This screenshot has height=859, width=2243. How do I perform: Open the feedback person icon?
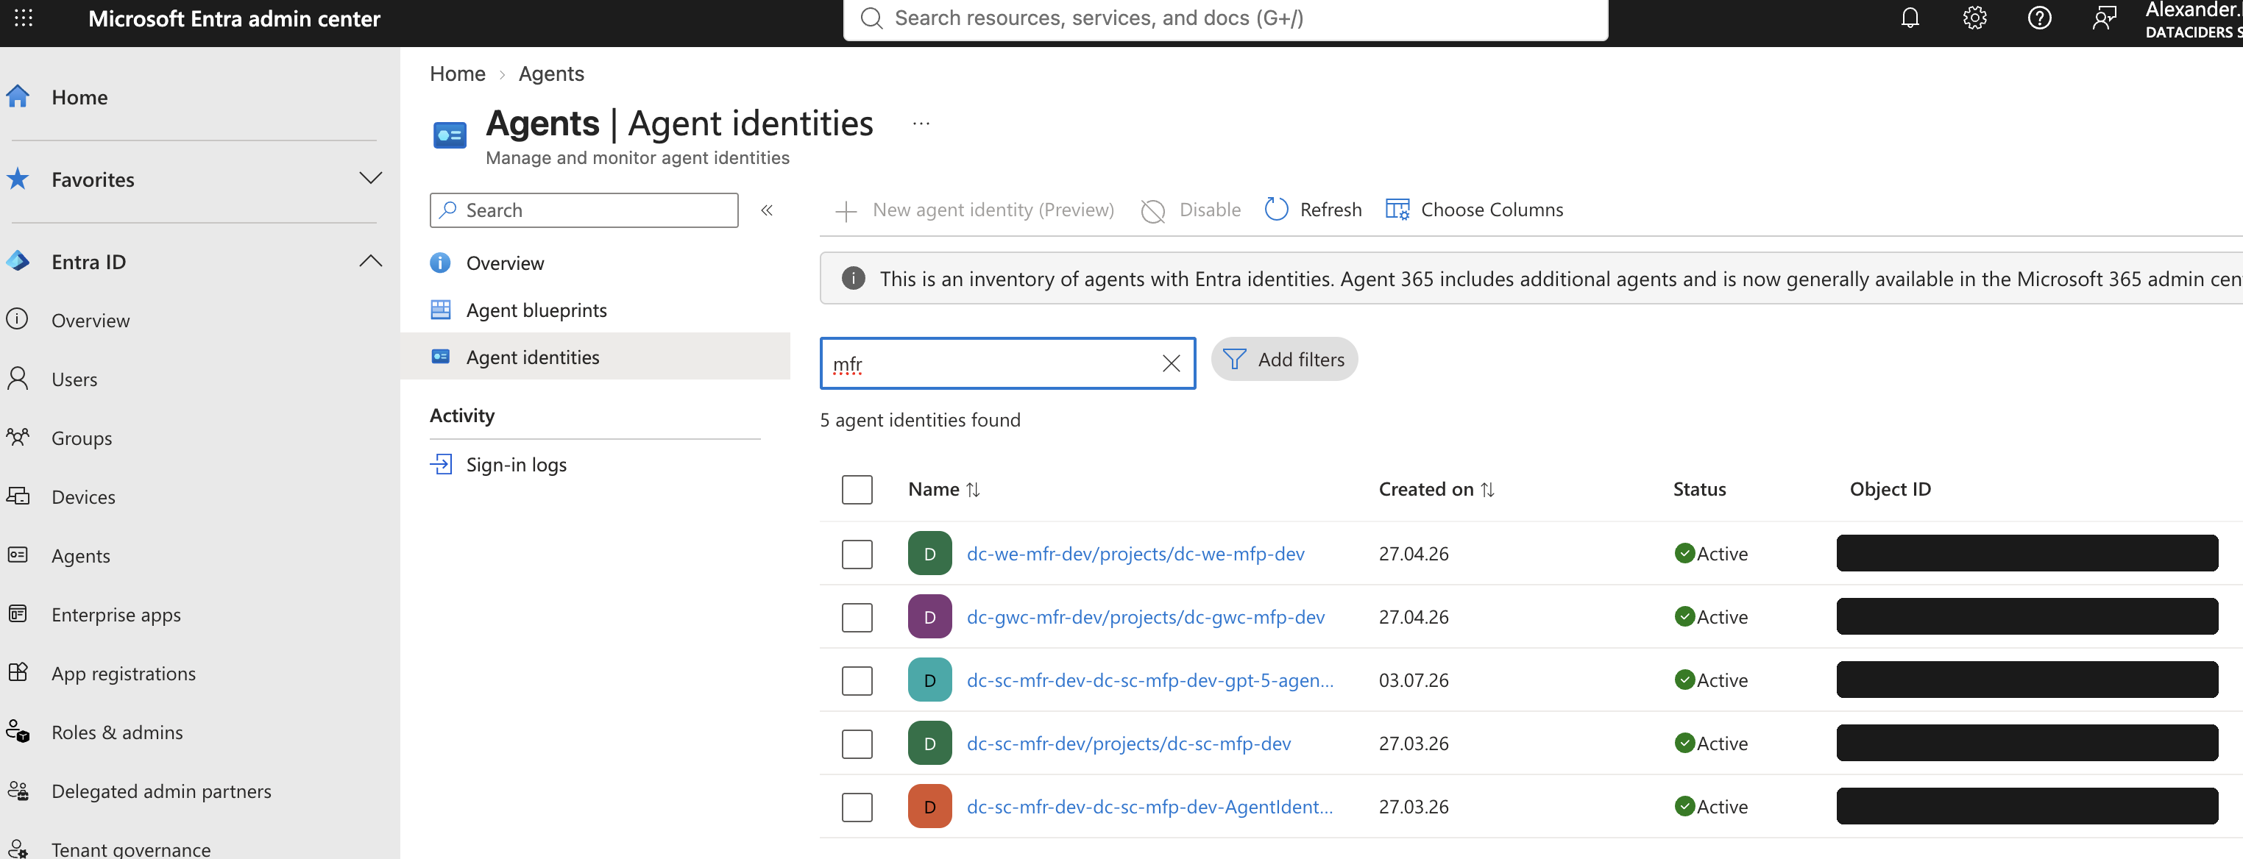pyautogui.click(x=2104, y=18)
